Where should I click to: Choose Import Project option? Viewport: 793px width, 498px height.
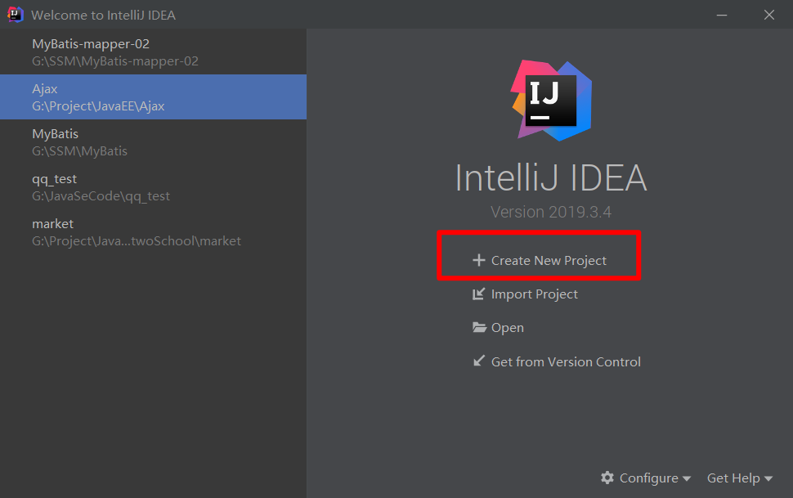tap(534, 294)
